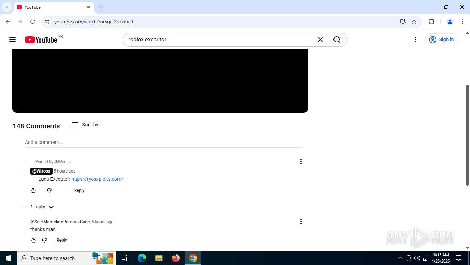Close the YouTube tab
The width and height of the screenshot is (470, 265).
tap(88, 7)
